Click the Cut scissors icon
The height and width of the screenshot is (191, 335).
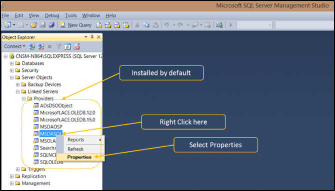point(137,25)
